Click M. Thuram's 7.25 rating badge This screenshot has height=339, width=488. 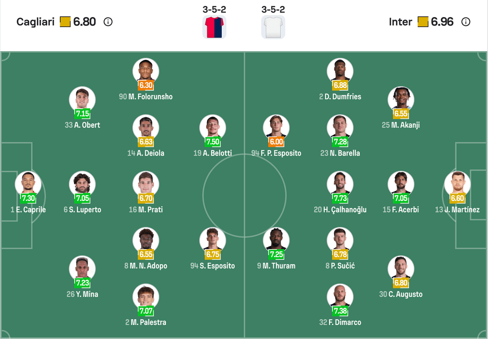point(276,255)
